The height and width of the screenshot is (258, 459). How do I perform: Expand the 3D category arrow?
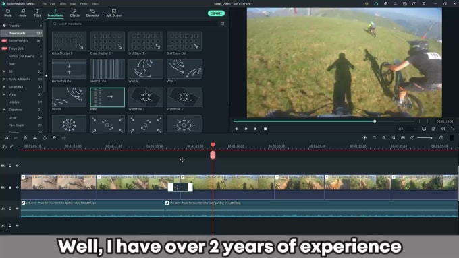(x=4, y=71)
